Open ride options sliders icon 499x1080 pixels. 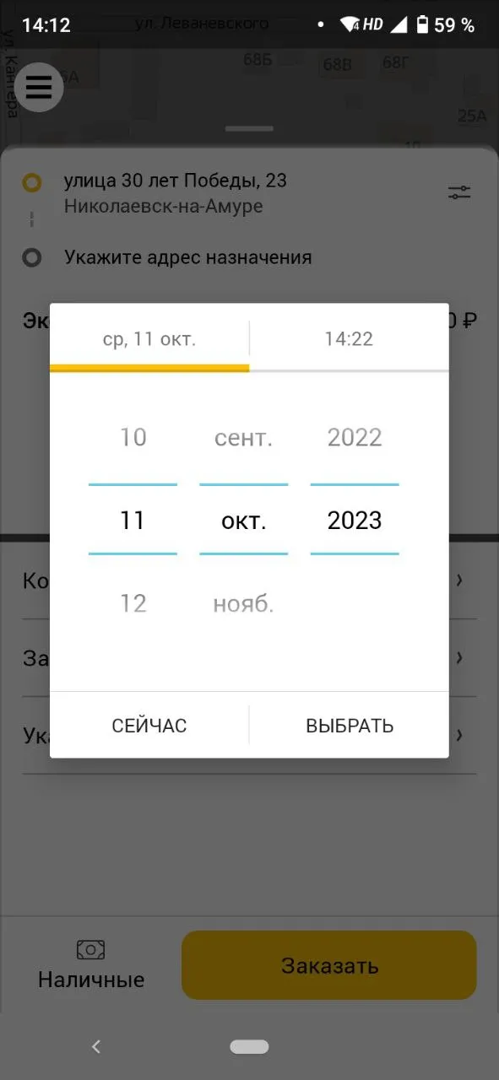point(459,192)
